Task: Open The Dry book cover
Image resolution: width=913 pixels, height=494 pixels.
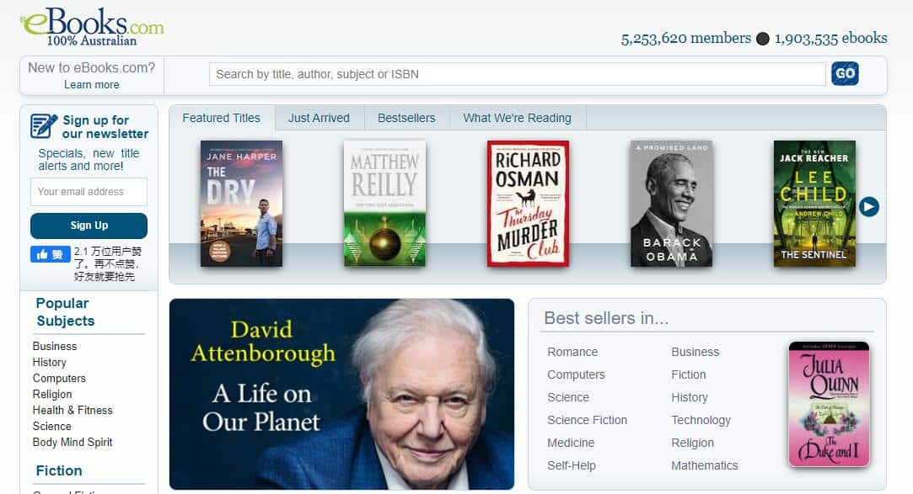Action: click(242, 204)
